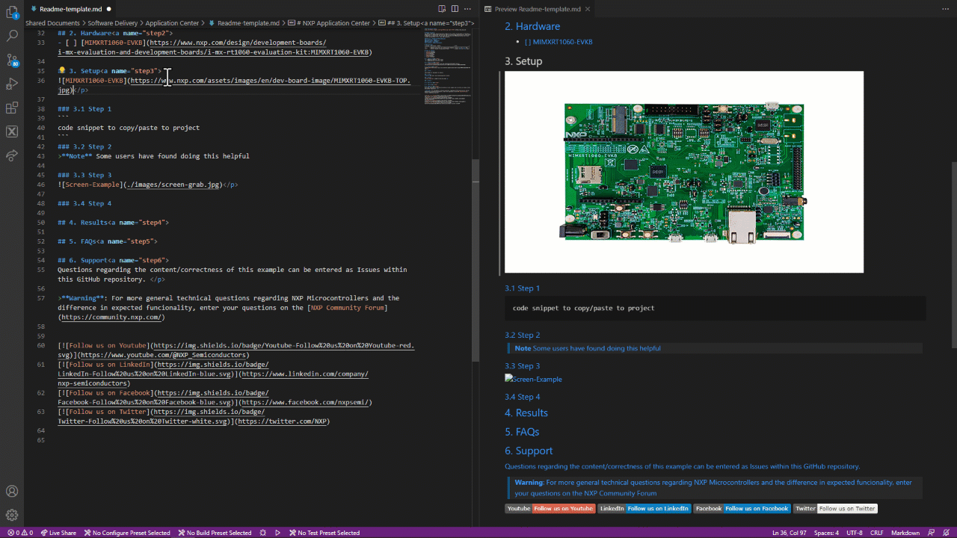Screen dimensions: 957x538
Task: Click the 4. Results heading in preview
Action: coord(526,412)
